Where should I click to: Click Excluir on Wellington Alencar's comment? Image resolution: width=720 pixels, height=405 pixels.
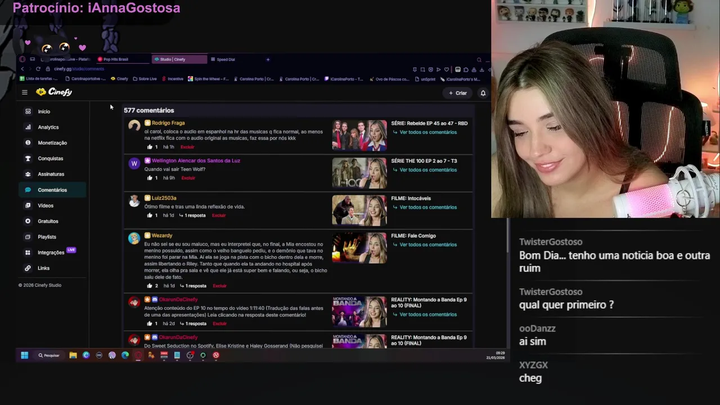click(188, 178)
